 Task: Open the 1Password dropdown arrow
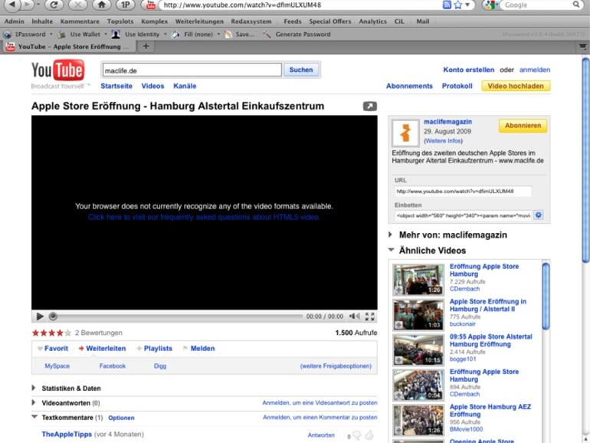coord(51,34)
